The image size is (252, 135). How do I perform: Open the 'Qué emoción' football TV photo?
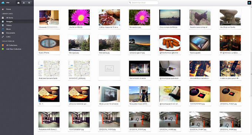(x=139, y=69)
